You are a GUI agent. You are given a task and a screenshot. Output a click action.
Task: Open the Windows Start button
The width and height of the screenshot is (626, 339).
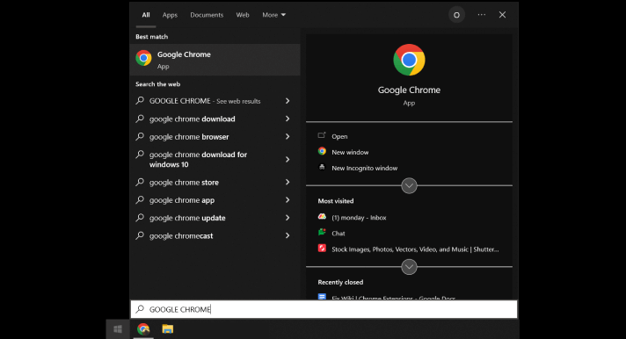click(118, 329)
